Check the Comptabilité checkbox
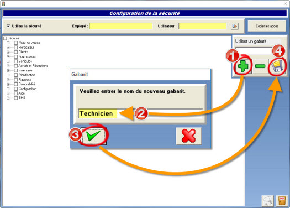 coord(16,84)
